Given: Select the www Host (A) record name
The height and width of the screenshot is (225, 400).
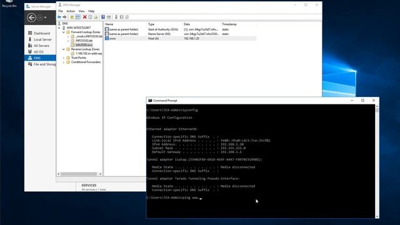Looking at the screenshot, I should click(112, 39).
